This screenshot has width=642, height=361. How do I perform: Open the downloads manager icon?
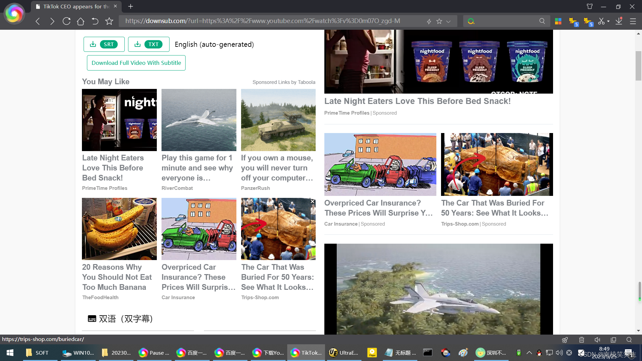point(619,21)
